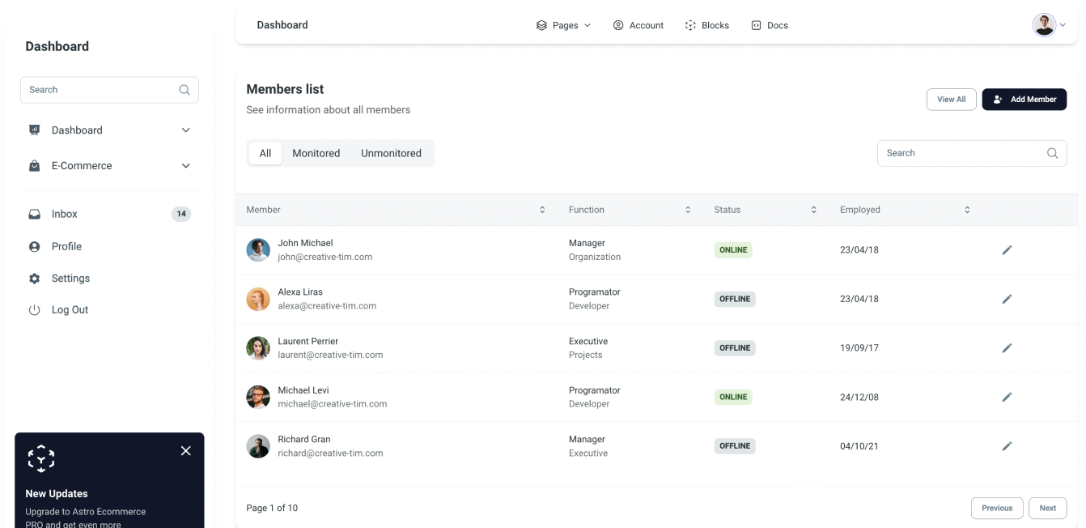Click the E-Commerce shopping bag icon
The image size is (1086, 528).
point(34,166)
